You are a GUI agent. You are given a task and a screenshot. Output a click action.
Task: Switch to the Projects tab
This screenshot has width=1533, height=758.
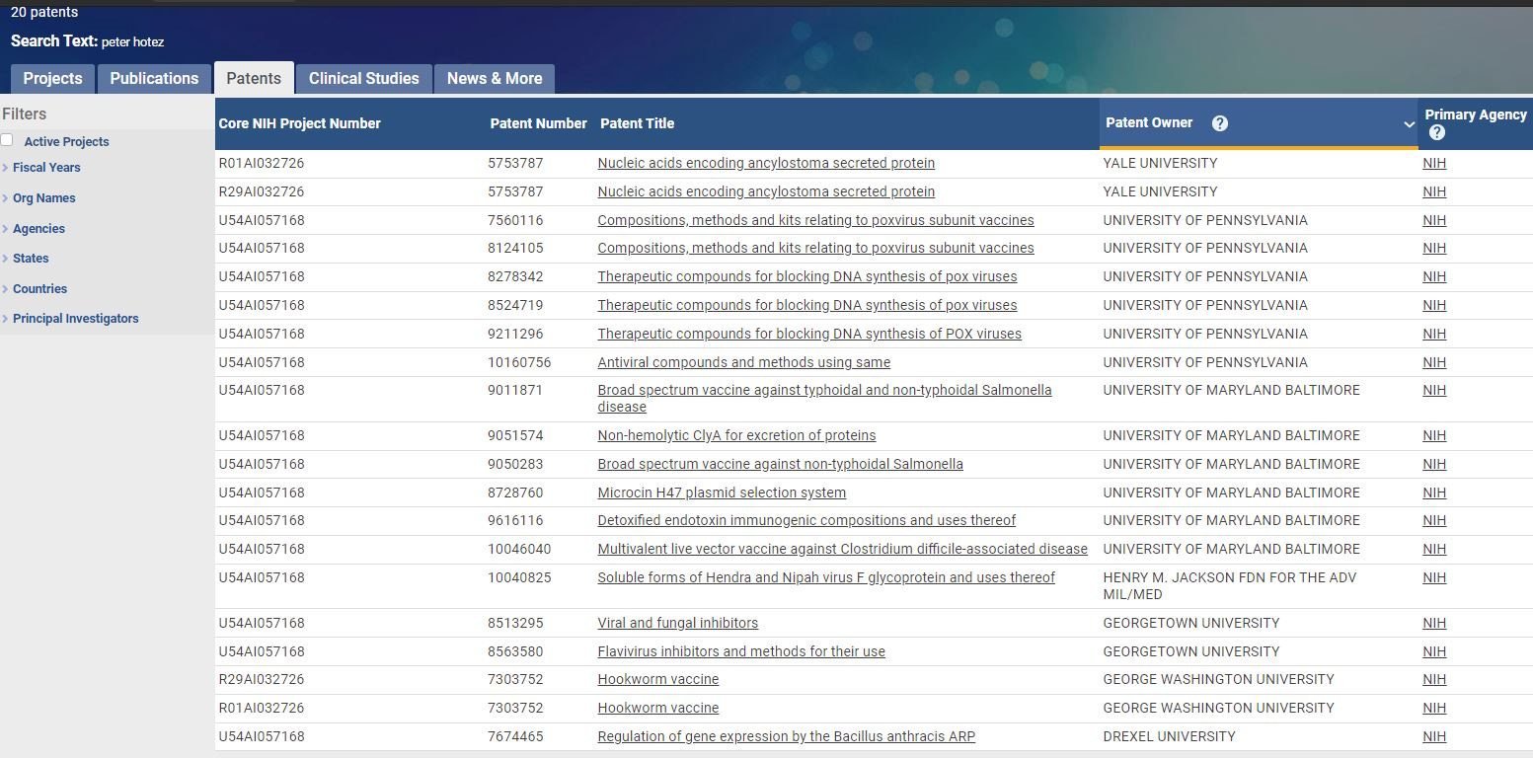pyautogui.click(x=52, y=79)
